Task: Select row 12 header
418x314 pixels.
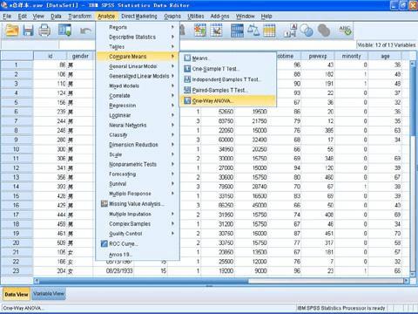Action: click(x=17, y=167)
